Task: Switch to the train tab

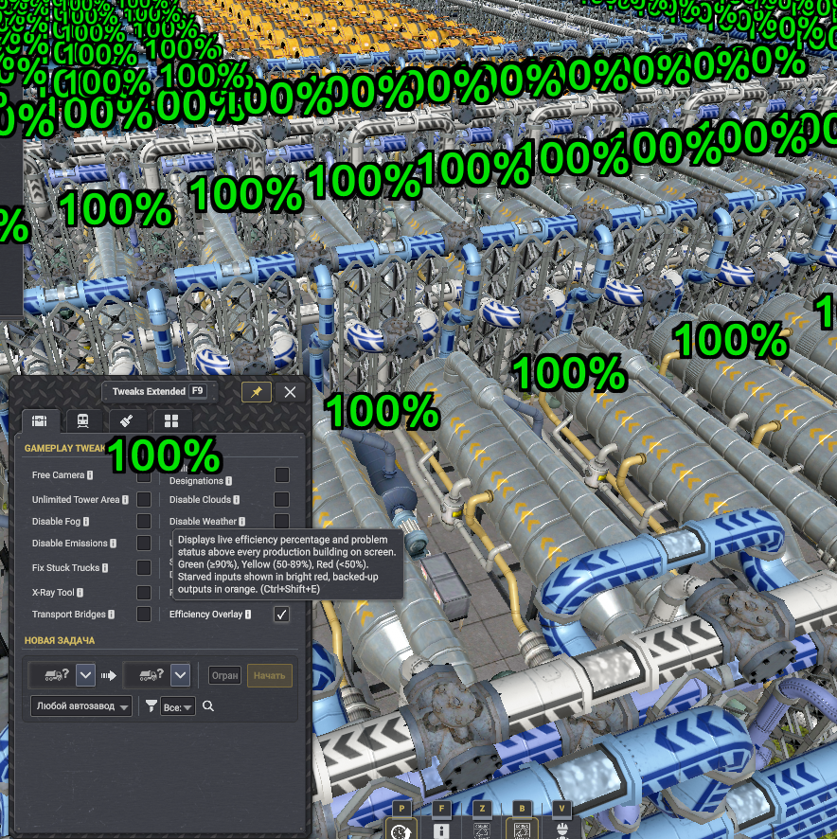Action: [83, 420]
